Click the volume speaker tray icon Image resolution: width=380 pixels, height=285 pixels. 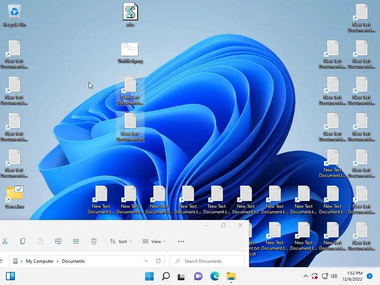334,276
